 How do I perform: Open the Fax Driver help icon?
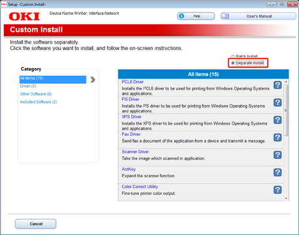point(278,138)
